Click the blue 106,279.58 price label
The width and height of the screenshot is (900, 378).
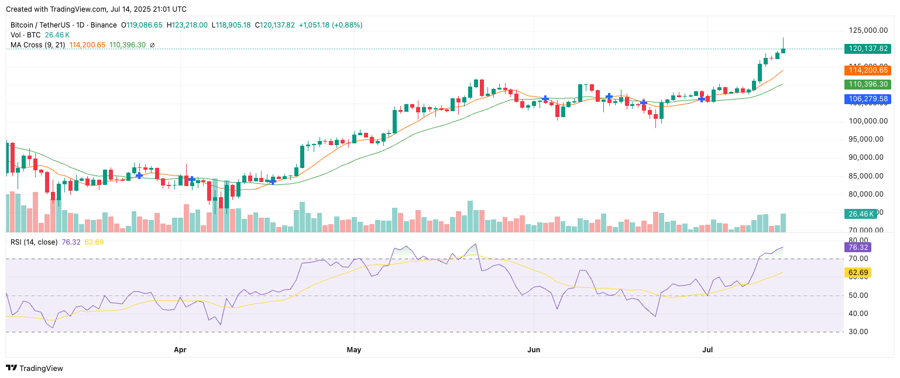coord(867,99)
